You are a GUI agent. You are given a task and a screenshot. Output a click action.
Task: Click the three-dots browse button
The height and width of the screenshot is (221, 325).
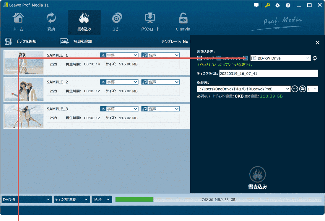(295, 89)
